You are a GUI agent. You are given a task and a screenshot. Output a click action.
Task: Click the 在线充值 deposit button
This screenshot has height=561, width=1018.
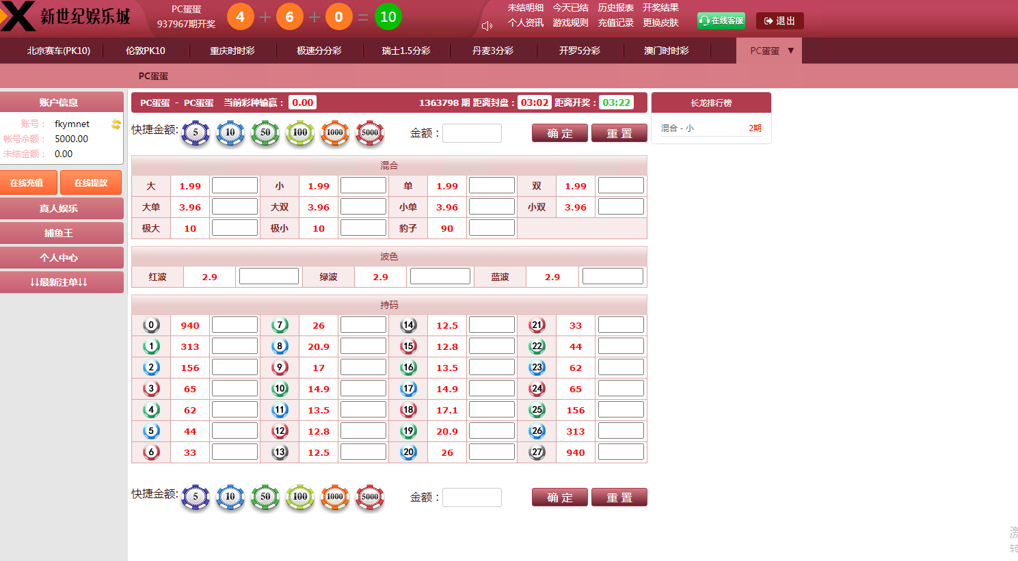pyautogui.click(x=29, y=182)
